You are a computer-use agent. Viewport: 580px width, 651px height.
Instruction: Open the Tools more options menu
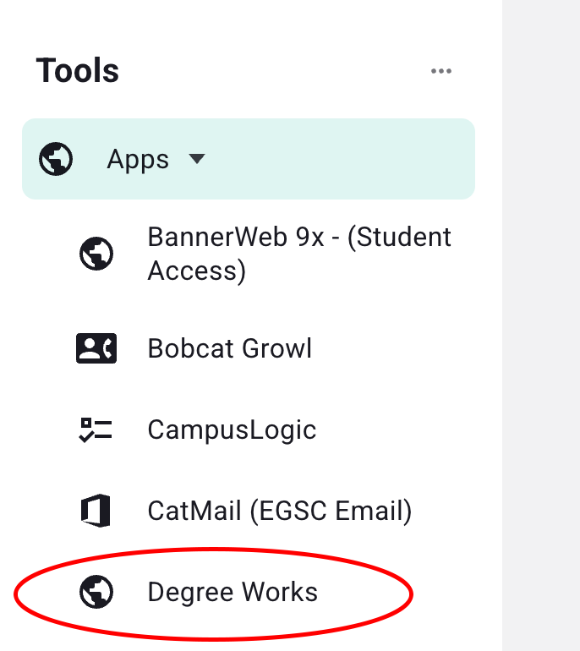coord(440,72)
